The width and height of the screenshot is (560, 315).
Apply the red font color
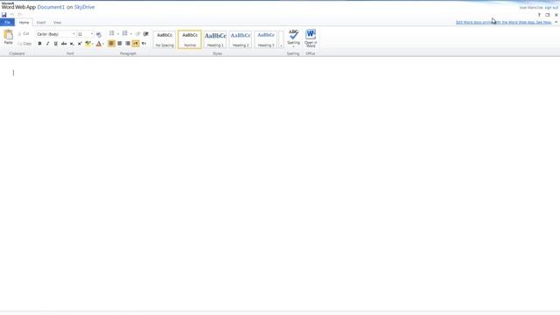click(x=99, y=44)
